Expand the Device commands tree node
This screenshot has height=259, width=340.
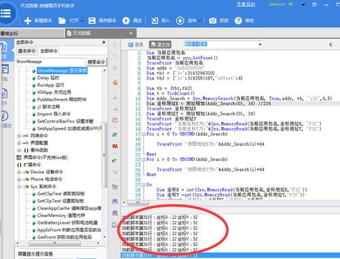19,172
